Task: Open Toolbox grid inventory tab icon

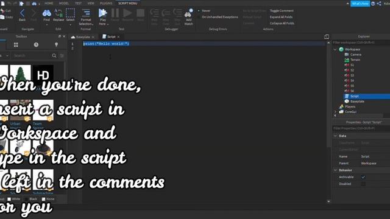Action: 16,44
